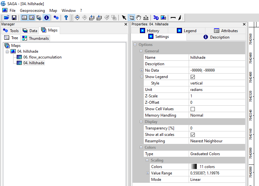Viewport: 259px width, 186px height.
Task: Toggle the Show at all scales checkbox
Action: (193, 135)
